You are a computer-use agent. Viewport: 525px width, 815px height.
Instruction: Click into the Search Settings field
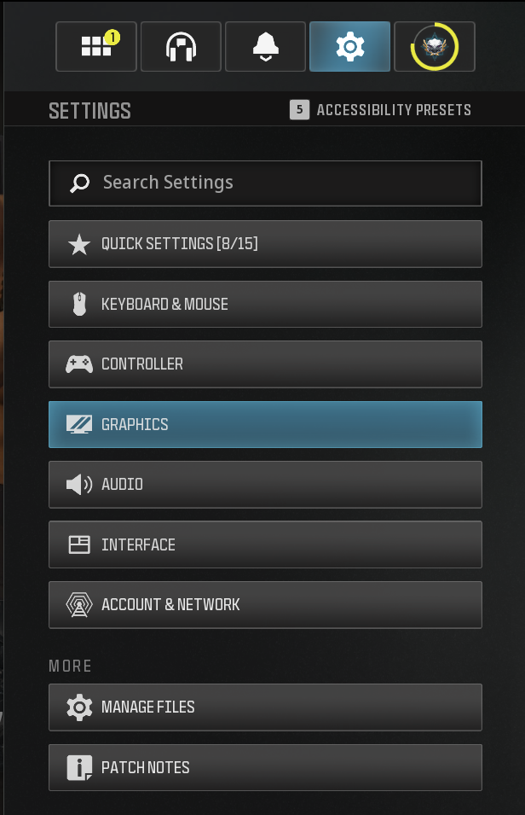point(281,183)
